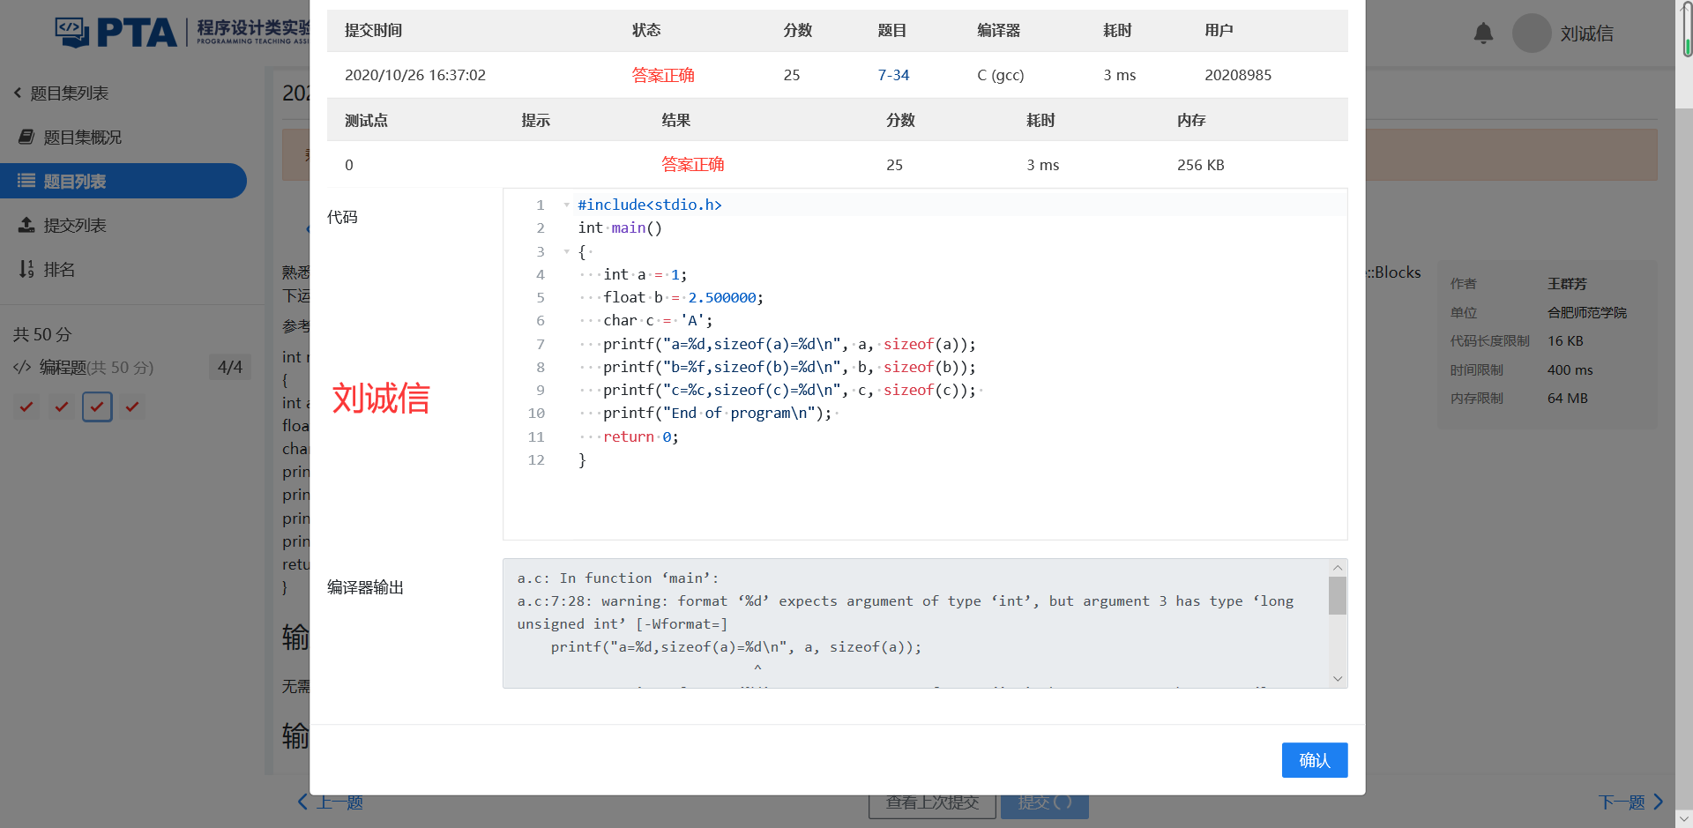Click the submission time 2020/10/26 16:37:02
The width and height of the screenshot is (1693, 828).
[x=415, y=75]
